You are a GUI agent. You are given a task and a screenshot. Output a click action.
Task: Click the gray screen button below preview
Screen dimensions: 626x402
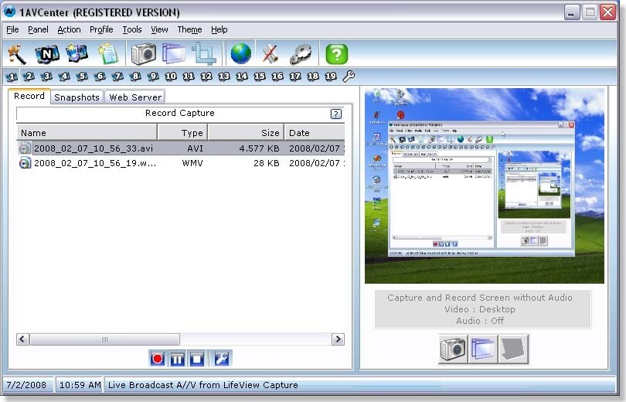pos(514,349)
